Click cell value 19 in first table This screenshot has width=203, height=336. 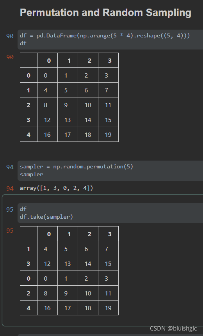click(x=109, y=134)
